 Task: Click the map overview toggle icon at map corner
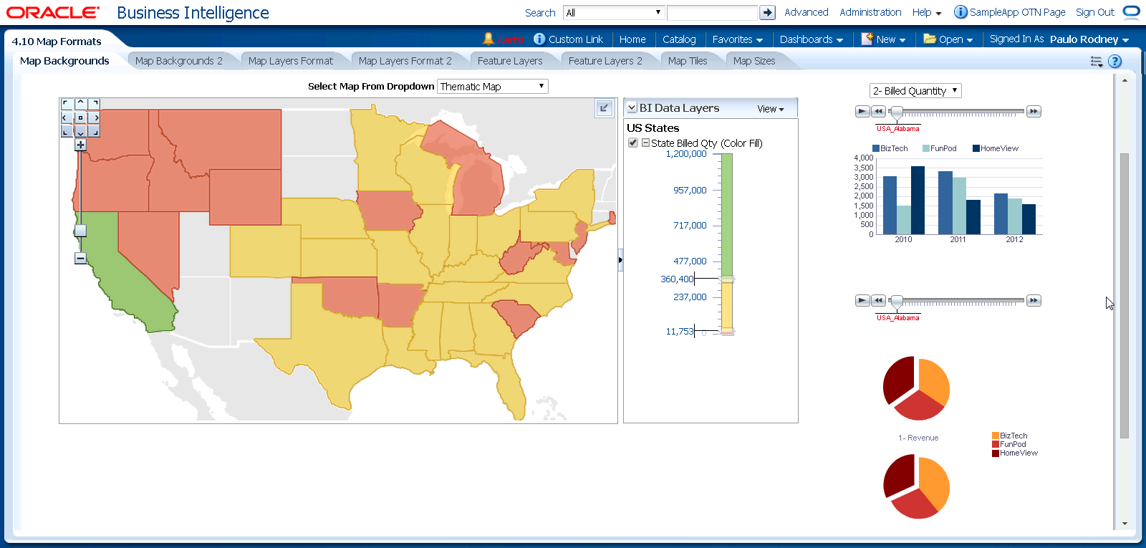(x=605, y=108)
